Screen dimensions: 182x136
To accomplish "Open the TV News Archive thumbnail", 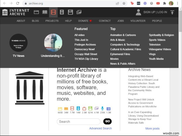I will click(18, 43).
